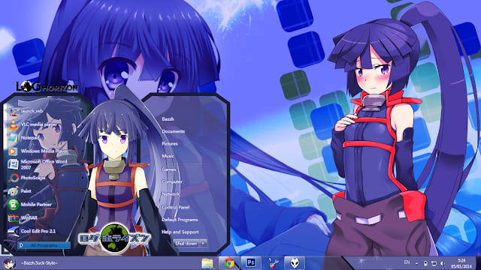This screenshot has width=481, height=270.
Task: Click the Shut down button
Action: coord(186,244)
